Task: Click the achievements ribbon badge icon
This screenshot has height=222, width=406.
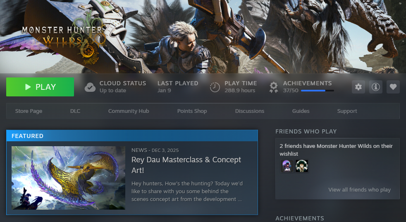Action: [x=273, y=87]
